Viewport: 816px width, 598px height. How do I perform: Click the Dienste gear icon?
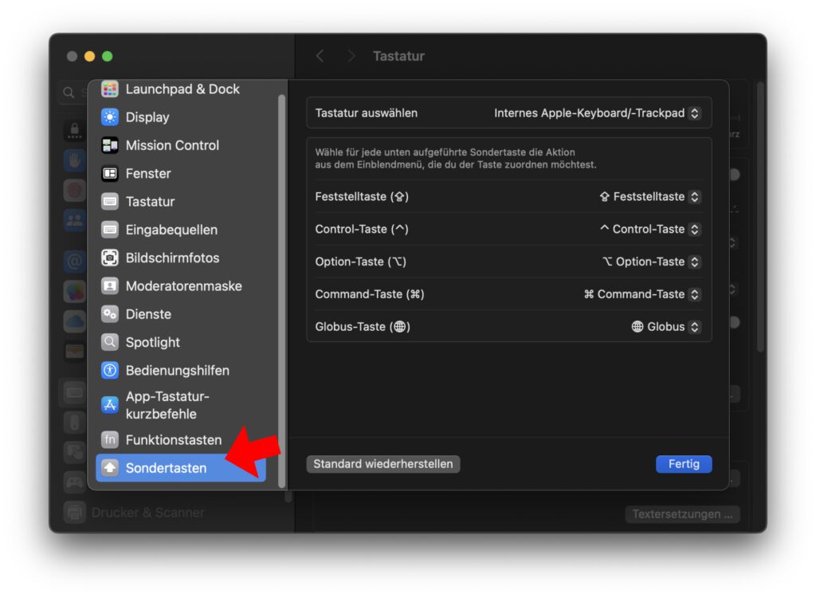[x=109, y=314]
